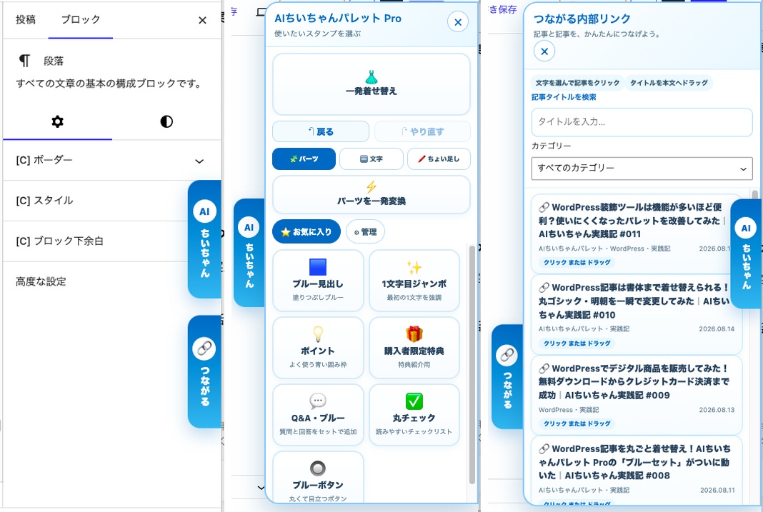Close the block settings sidebar
Screen dimensions: 763x512
click(202, 20)
